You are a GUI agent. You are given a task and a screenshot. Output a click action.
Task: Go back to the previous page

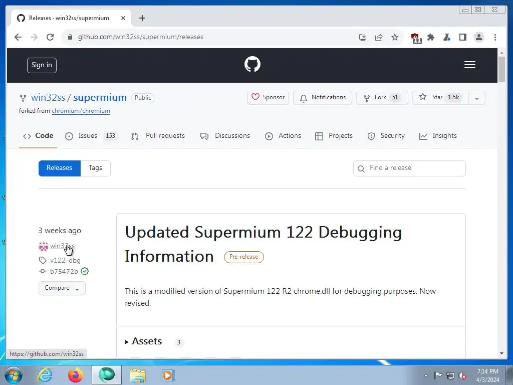pyautogui.click(x=18, y=37)
